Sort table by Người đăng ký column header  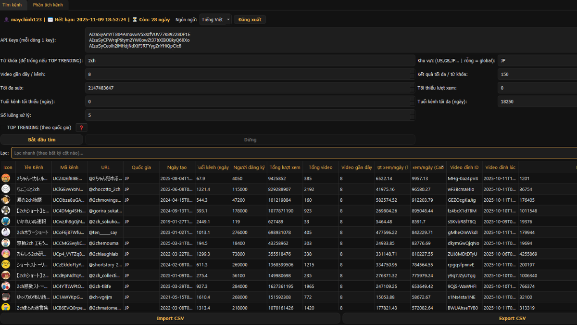[249, 168]
